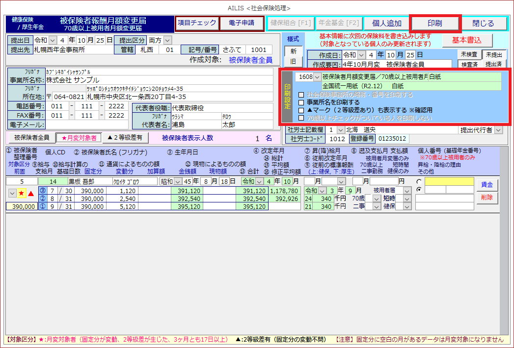Click 個人追加 to add a person
The image size is (514, 348).
click(386, 23)
